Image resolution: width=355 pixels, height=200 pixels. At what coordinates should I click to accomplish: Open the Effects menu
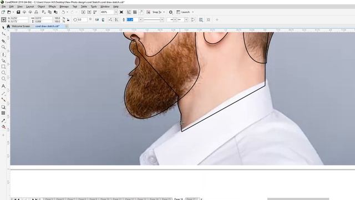52,7
